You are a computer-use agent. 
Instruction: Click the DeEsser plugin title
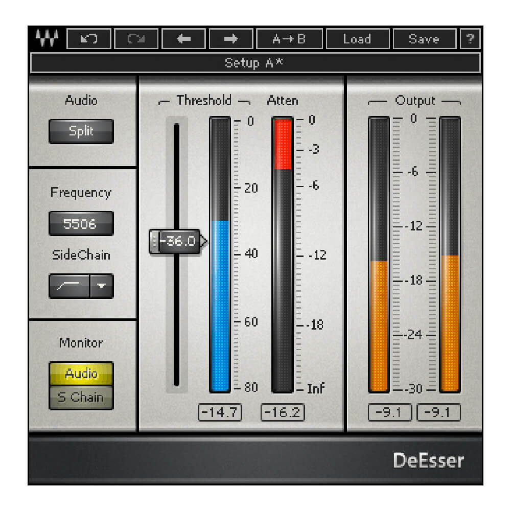pyautogui.click(x=429, y=460)
